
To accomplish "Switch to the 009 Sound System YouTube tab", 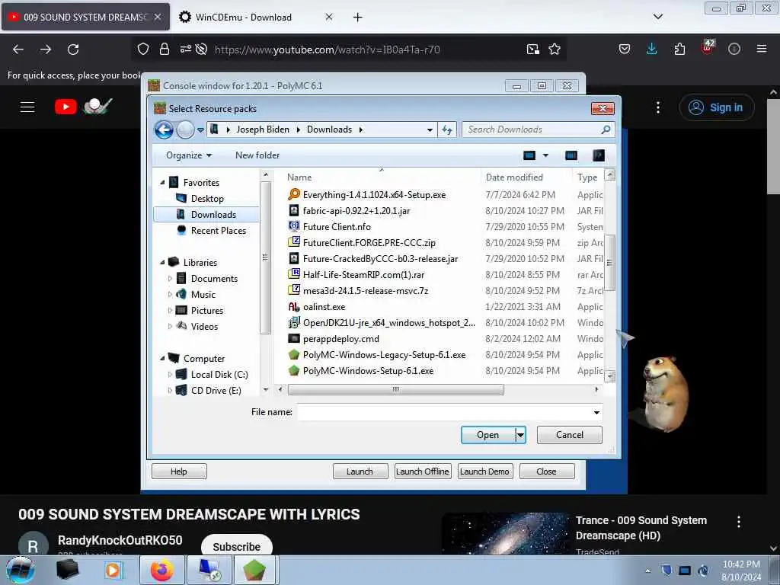I will [x=85, y=17].
